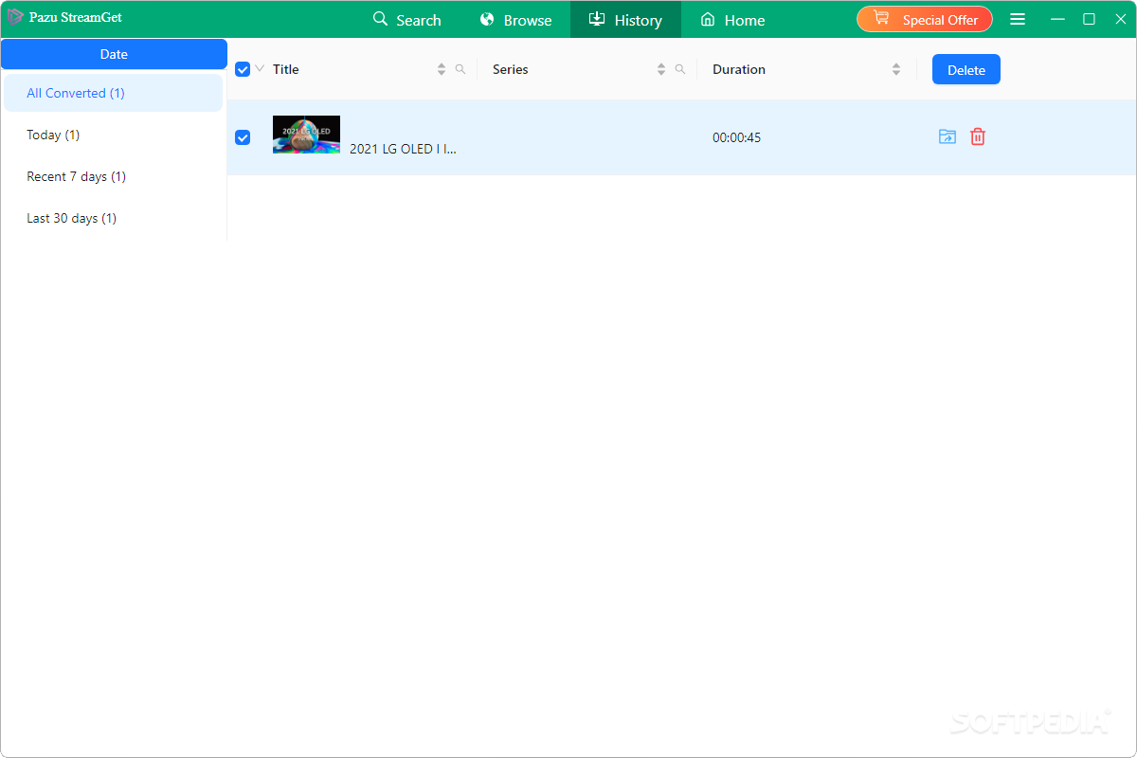Viewport: 1137px width, 758px height.
Task: Open the Search tab
Action: point(406,20)
